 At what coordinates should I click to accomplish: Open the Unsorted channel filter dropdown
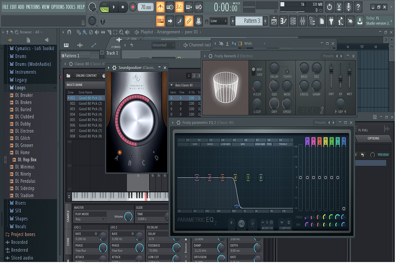pyautogui.click(x=163, y=45)
